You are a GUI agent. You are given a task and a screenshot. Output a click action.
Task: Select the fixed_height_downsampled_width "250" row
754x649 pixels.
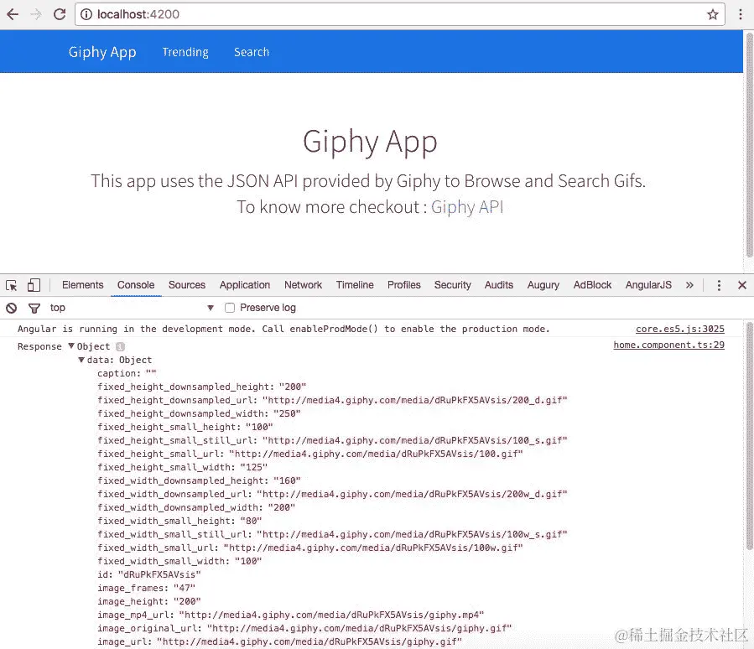click(199, 413)
